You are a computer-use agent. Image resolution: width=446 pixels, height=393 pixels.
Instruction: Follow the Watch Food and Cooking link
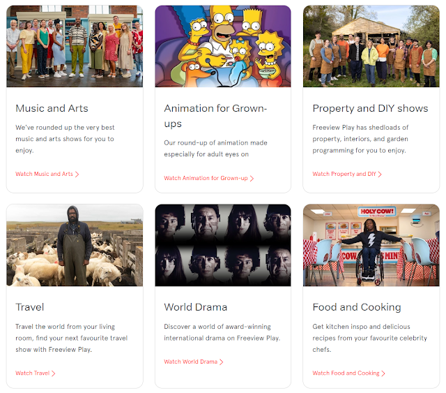[346, 373]
